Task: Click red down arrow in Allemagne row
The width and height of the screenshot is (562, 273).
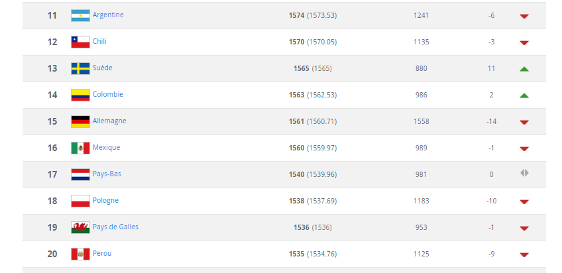Action: click(524, 122)
